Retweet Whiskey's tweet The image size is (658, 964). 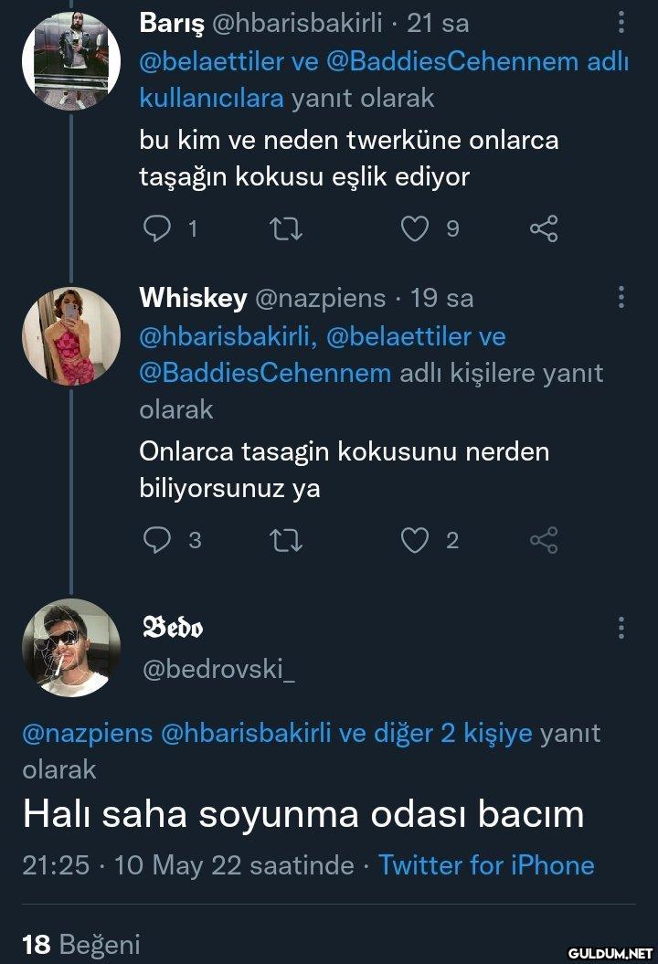[x=287, y=540]
